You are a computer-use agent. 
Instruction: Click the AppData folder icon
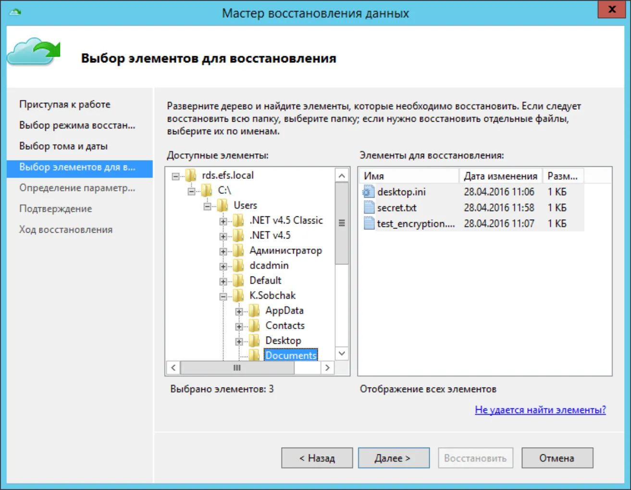click(254, 311)
